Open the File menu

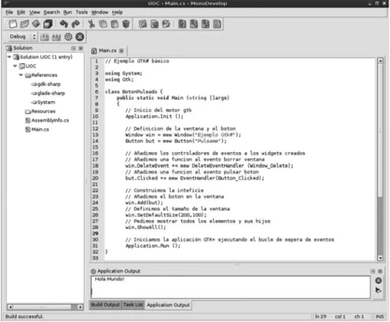9,12
